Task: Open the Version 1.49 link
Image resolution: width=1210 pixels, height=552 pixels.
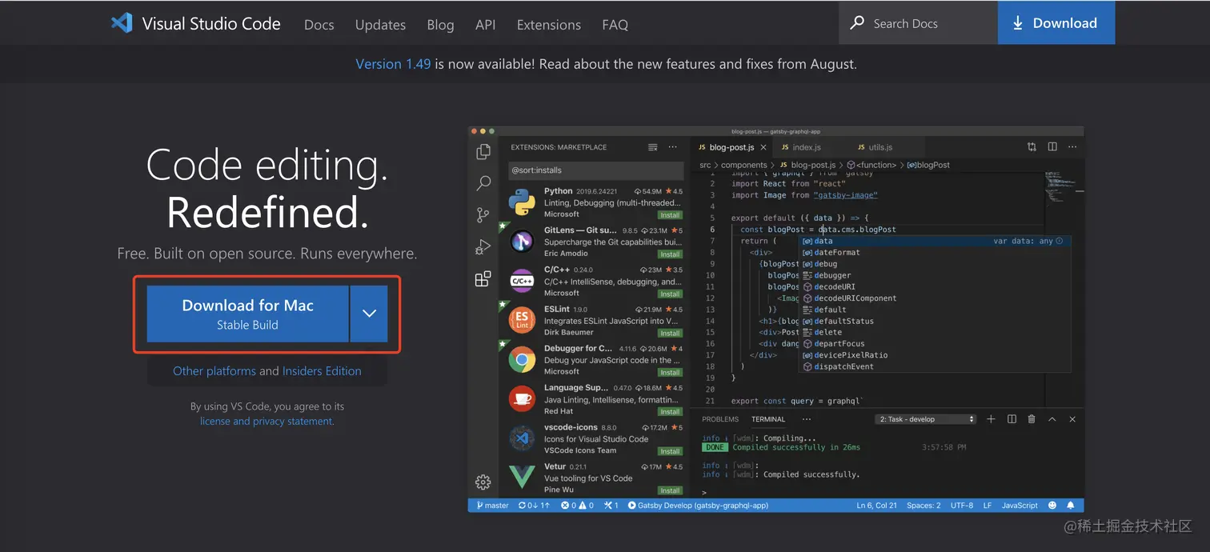Action: [393, 64]
